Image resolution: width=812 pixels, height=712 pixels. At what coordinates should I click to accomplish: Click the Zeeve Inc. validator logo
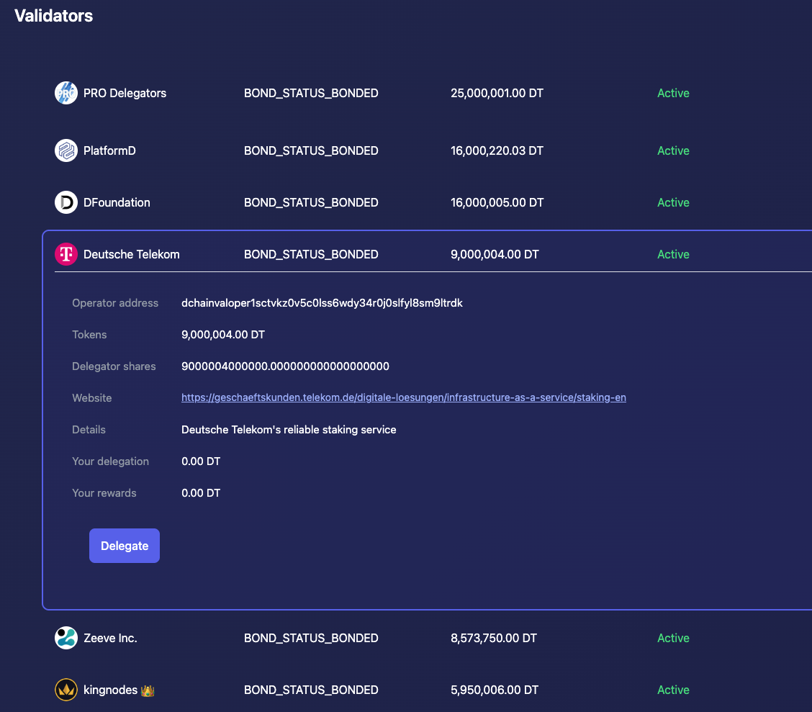pos(66,638)
